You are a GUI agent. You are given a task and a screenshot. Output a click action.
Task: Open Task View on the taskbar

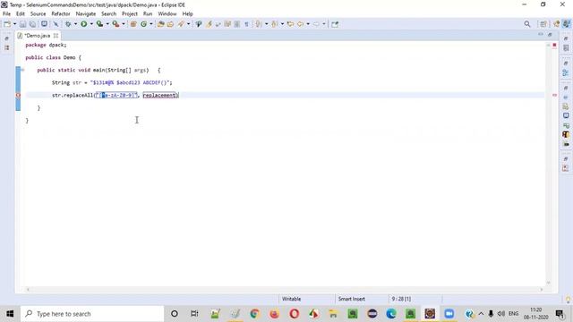point(194,314)
